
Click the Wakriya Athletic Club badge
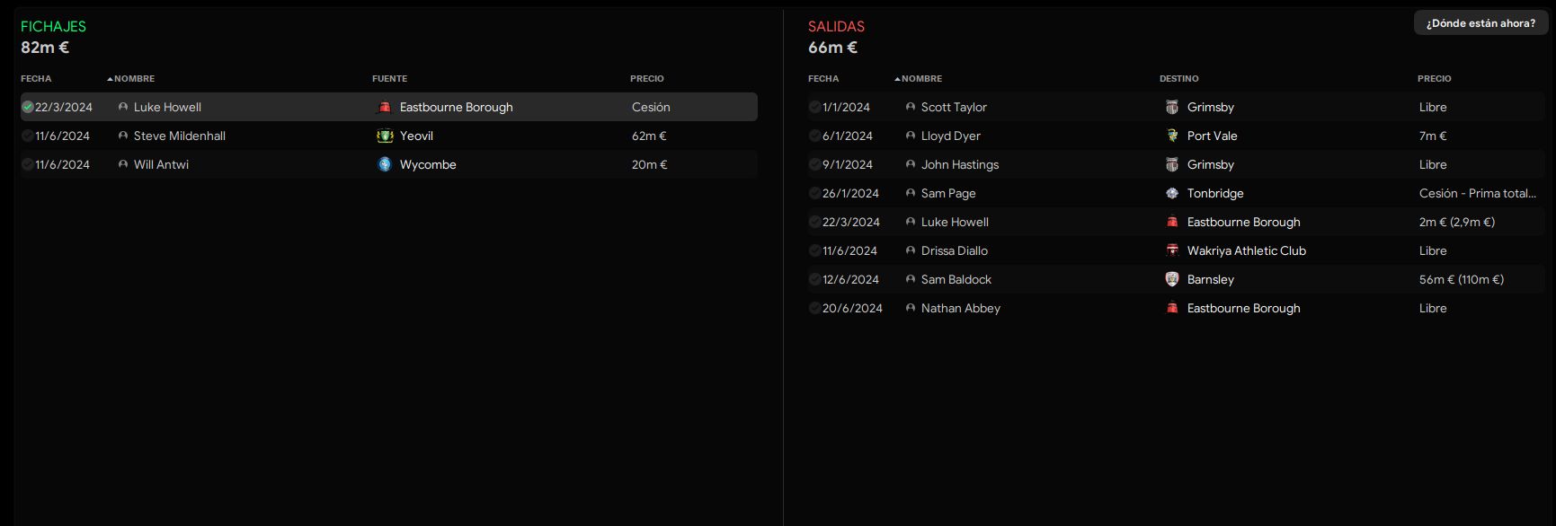[x=1172, y=250]
